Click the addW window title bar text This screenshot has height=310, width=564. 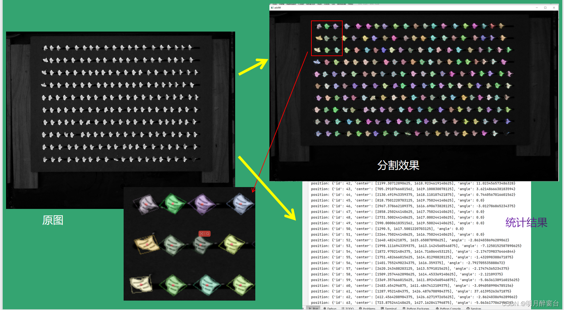coord(277,8)
